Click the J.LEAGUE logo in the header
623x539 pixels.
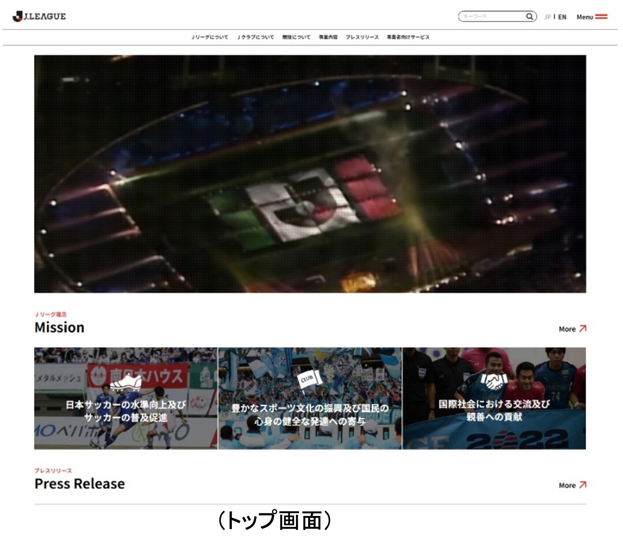(x=39, y=16)
